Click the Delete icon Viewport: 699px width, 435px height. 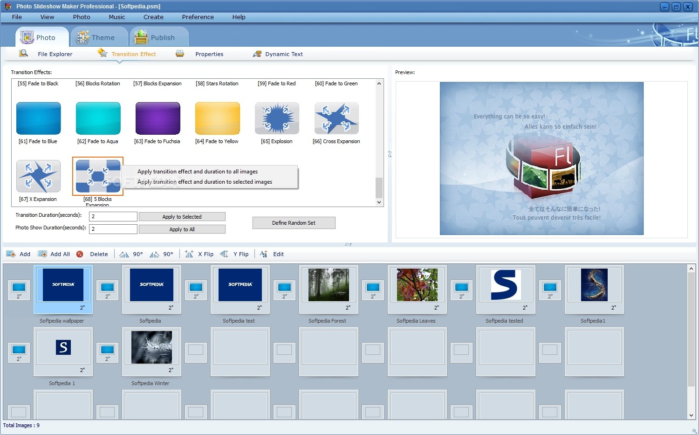pyautogui.click(x=80, y=254)
